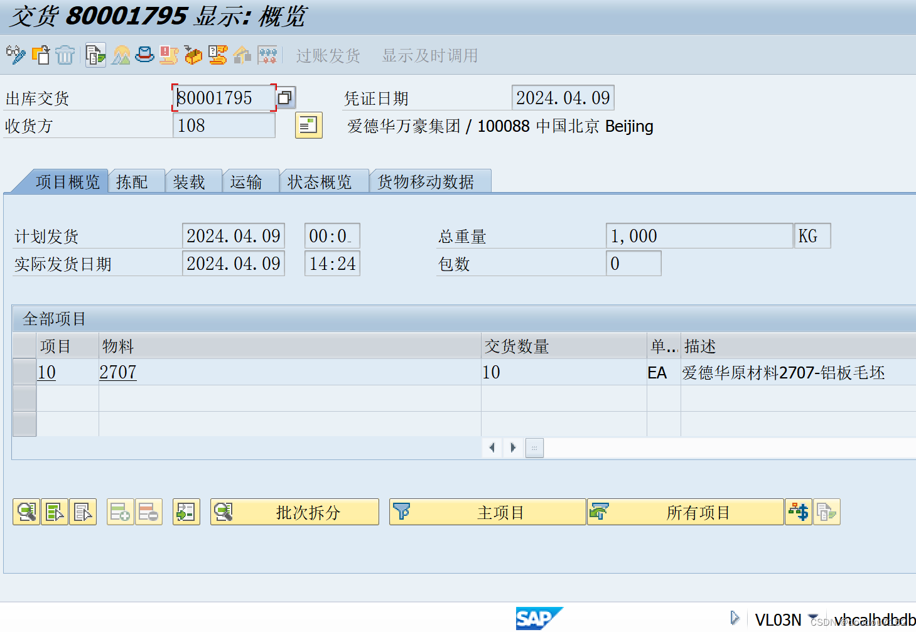The width and height of the screenshot is (916, 632).
Task: Click the 过账发货 button
Action: point(328,55)
